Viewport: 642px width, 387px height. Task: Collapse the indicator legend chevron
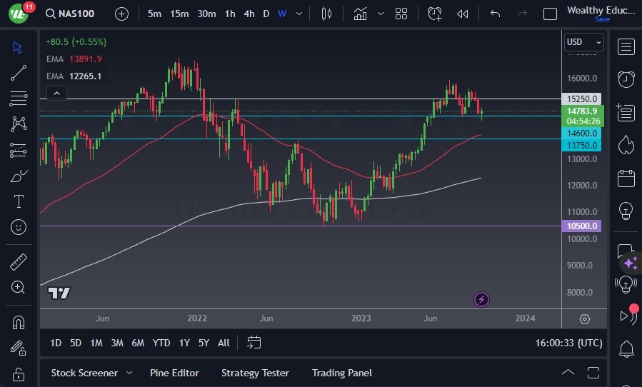[56, 93]
